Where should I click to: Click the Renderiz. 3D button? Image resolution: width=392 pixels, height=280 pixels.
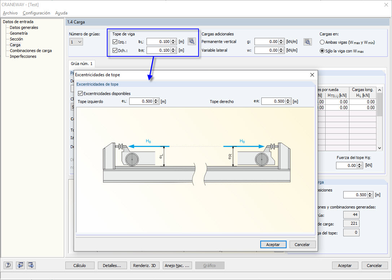144,266
